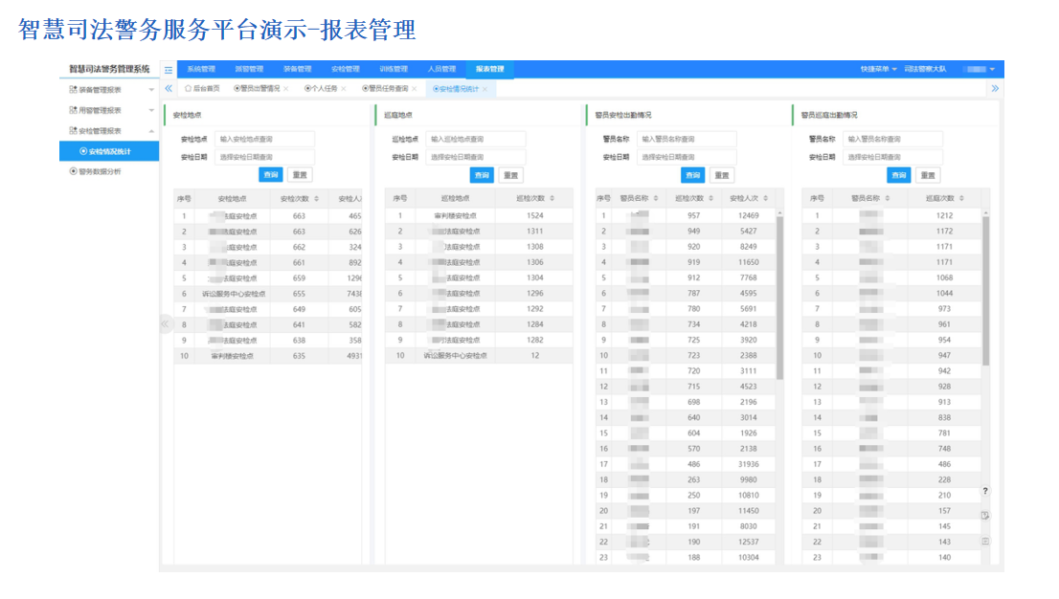Viewport: 1059px width, 599px height.
Task: Click the sidebar collapse hamburger icon
Action: click(168, 70)
